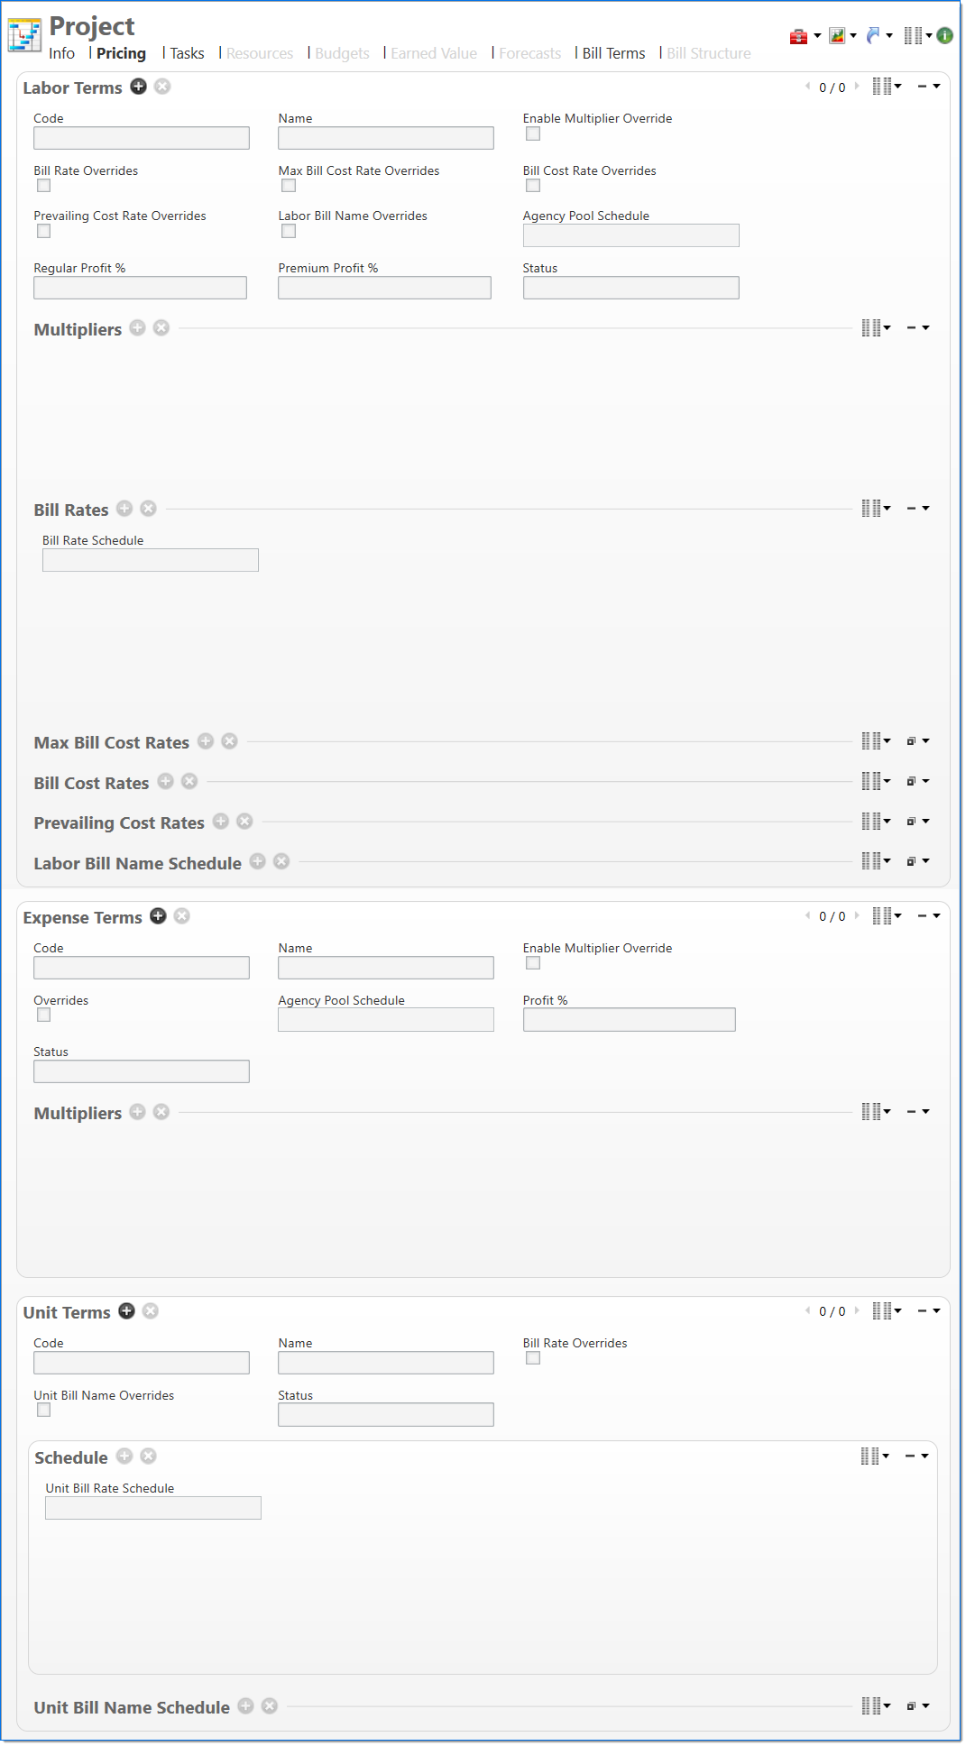
Task: Add a new Expense Terms record
Action: 158,916
